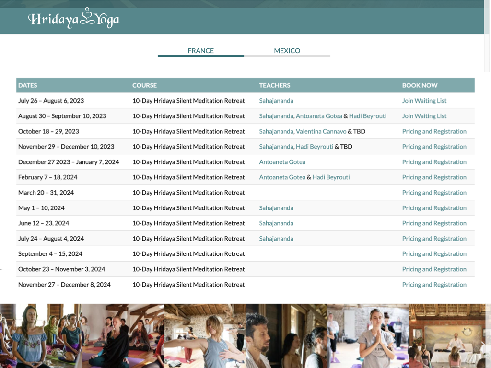
Task: Select the FRANCE tab
Action: tap(200, 50)
